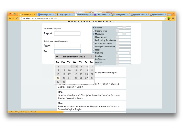Switch to the font-weight tab
The width and height of the screenshot is (183, 130).
click(46, 14)
